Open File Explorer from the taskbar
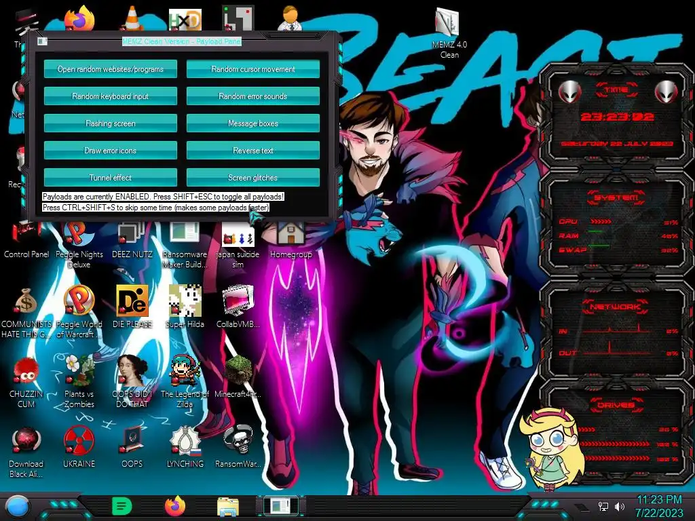 [228, 507]
